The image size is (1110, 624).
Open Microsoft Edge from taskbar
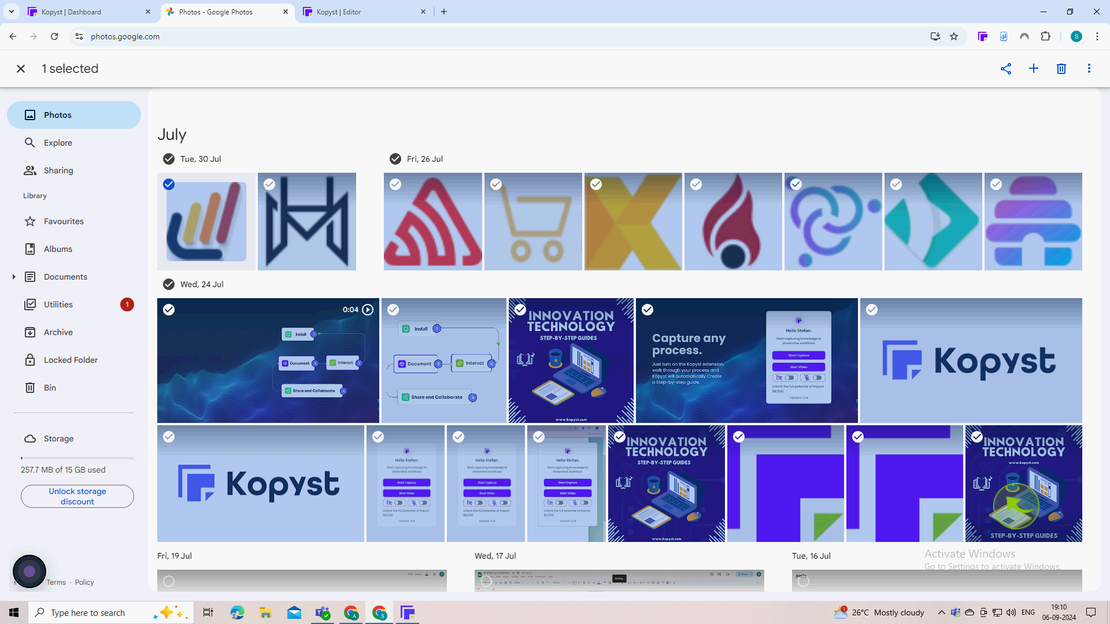pos(237,612)
